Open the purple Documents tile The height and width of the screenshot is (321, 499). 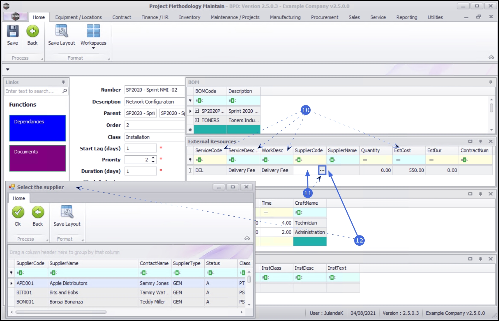(37, 158)
